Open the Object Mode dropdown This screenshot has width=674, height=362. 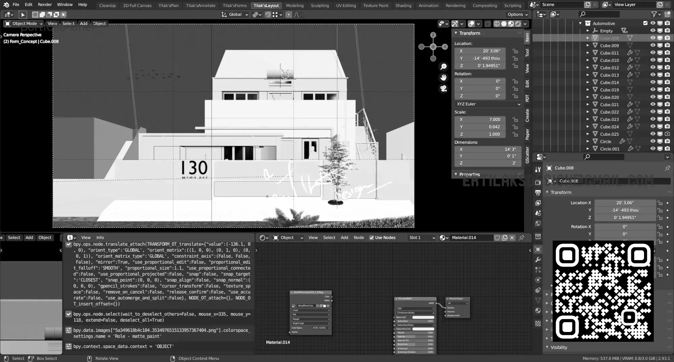coord(24,24)
